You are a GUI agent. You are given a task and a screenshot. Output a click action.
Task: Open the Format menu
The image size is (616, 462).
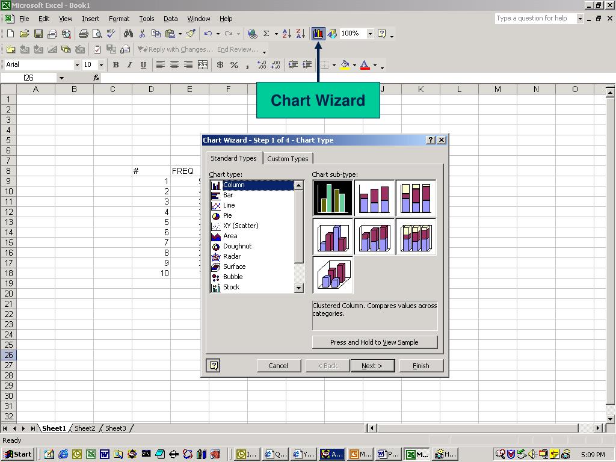click(119, 19)
